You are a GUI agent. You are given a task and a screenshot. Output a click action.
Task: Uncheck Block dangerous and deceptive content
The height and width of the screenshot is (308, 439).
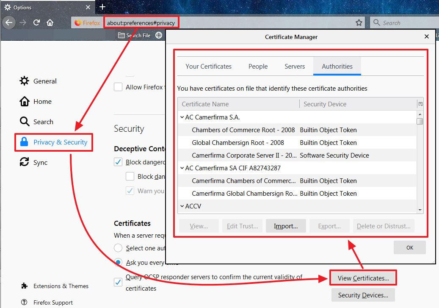click(x=118, y=162)
